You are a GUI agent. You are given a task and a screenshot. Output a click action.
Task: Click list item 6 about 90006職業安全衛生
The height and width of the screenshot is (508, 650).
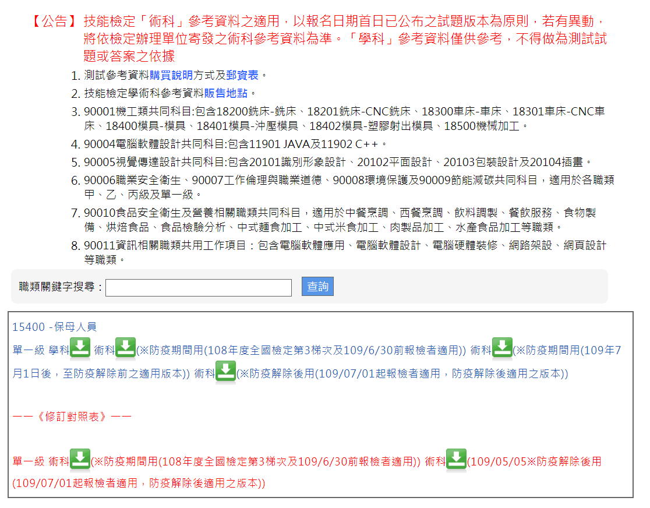349,187
